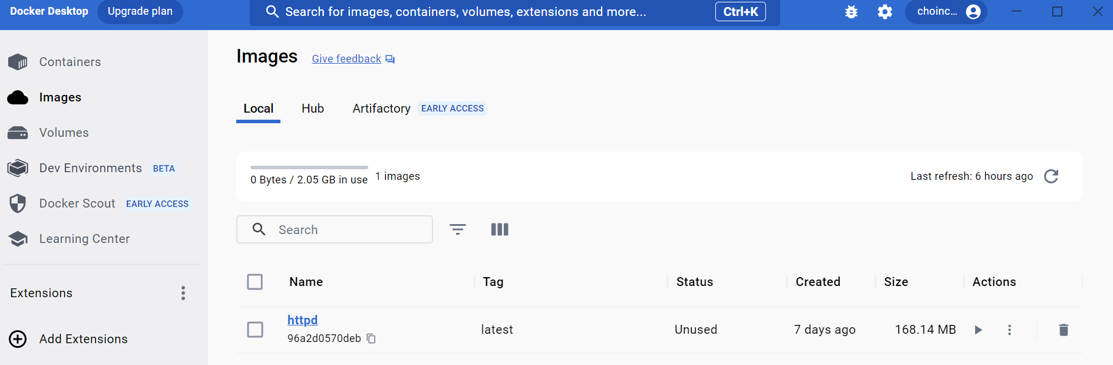The width and height of the screenshot is (1113, 365).
Task: Click the feedback chat icon
Action: click(390, 59)
